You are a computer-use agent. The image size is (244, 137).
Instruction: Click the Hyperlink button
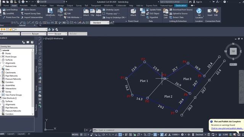[152, 18]
